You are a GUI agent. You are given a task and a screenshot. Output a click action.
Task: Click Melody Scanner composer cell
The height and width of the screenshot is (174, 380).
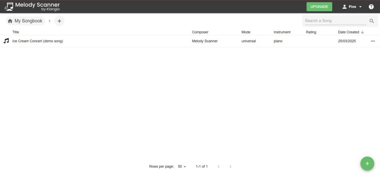205,41
